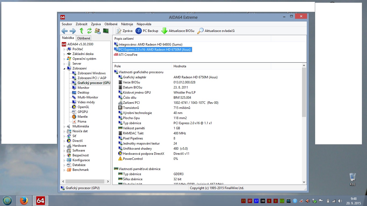Click the back navigation arrow icon
Screen dimensions: 367x206
point(64,31)
